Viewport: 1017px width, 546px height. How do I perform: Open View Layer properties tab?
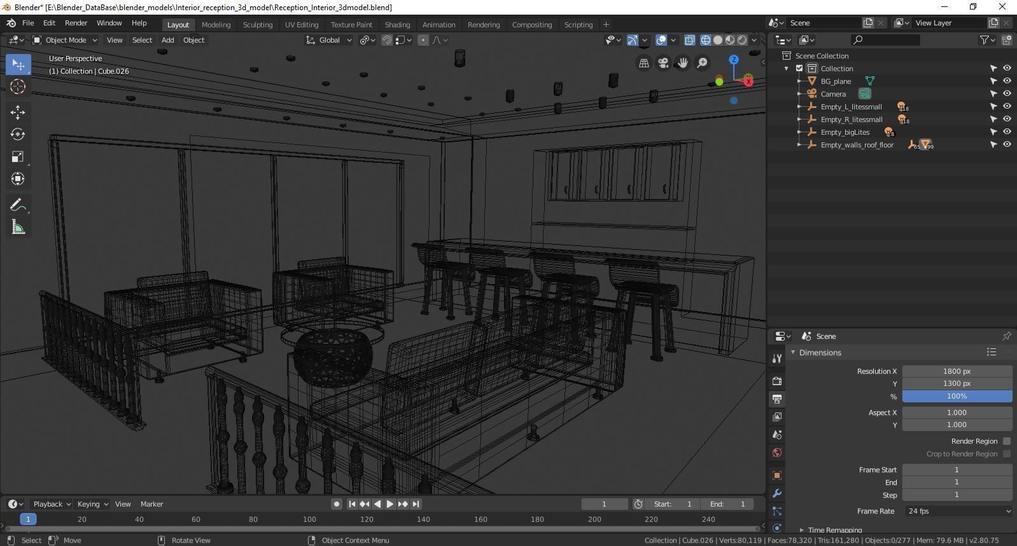click(777, 417)
